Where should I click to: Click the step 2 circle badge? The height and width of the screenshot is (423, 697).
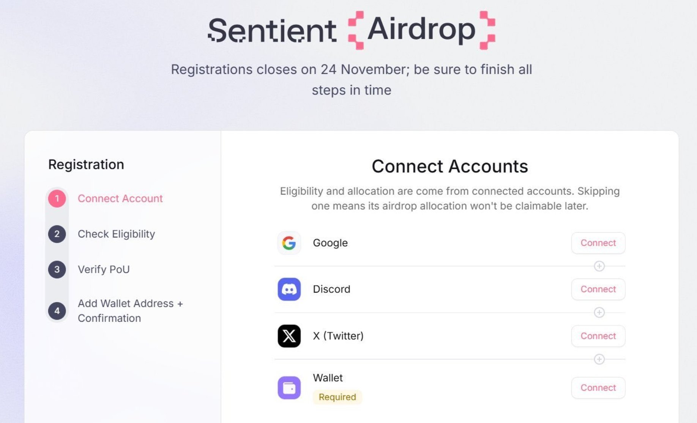coord(57,234)
